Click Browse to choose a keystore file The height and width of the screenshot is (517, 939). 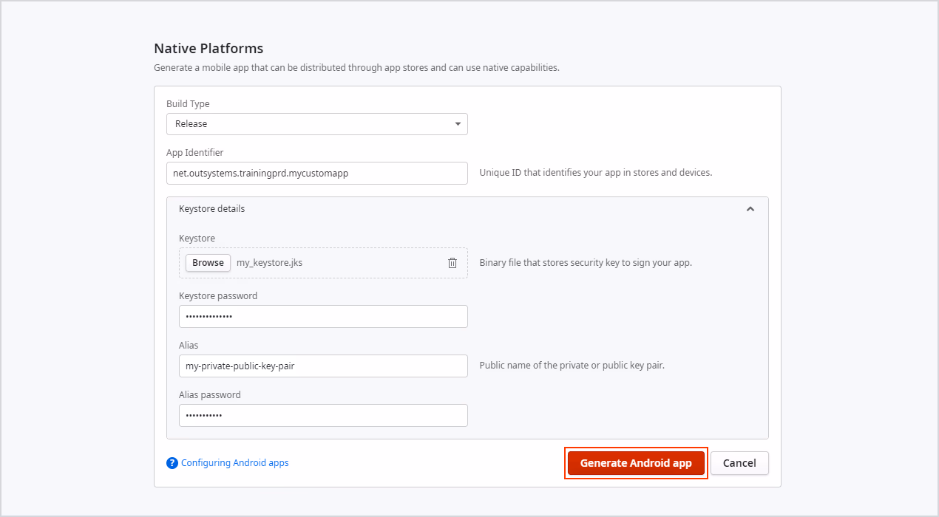click(x=207, y=262)
